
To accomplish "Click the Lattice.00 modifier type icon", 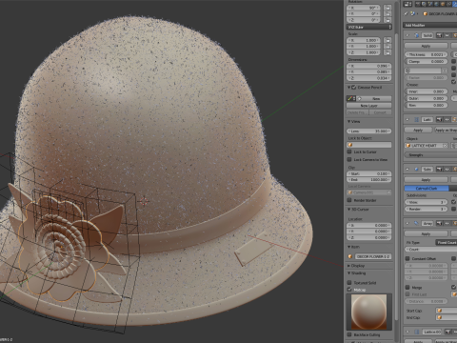I will (417, 332).
